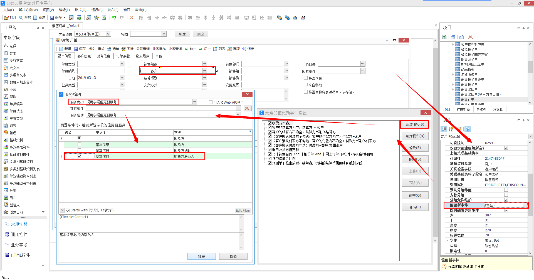Open the 客户-FCustId object selector dropdown
The image size is (534, 280).
pyautogui.click(x=530, y=136)
